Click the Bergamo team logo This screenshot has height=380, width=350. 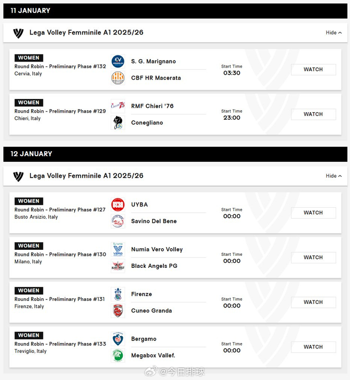point(118,339)
